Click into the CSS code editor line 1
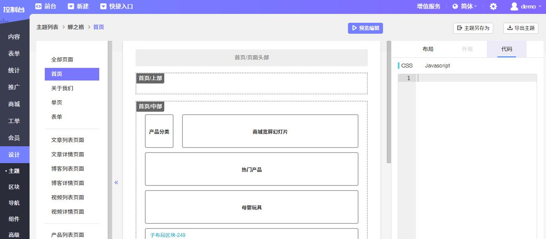The image size is (546, 239). (x=476, y=78)
